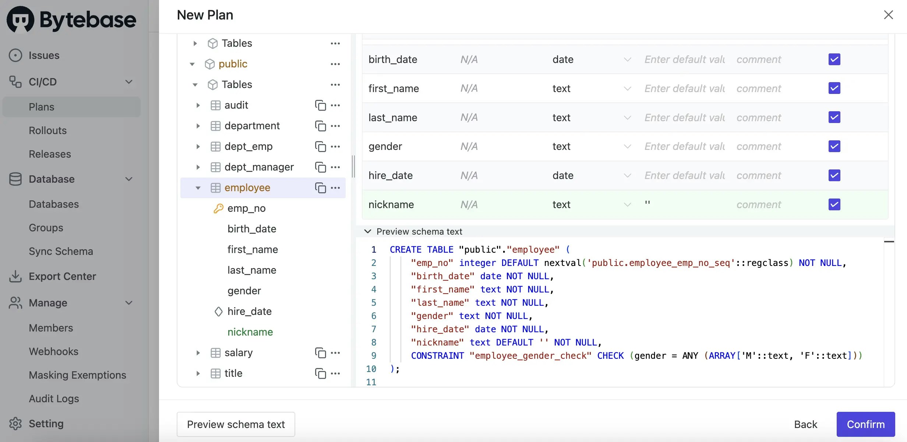The width and height of the screenshot is (907, 442).
Task: Click the code editor minimap slider
Action: (x=889, y=242)
